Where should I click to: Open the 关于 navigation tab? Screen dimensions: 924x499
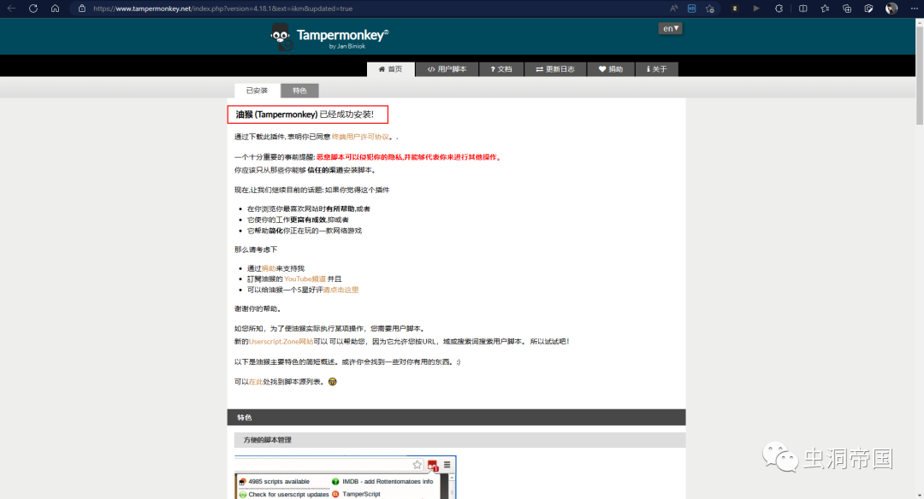coord(656,69)
